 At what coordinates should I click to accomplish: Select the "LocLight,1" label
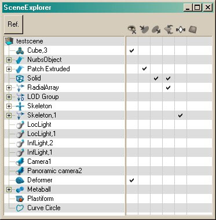click(x=42, y=134)
